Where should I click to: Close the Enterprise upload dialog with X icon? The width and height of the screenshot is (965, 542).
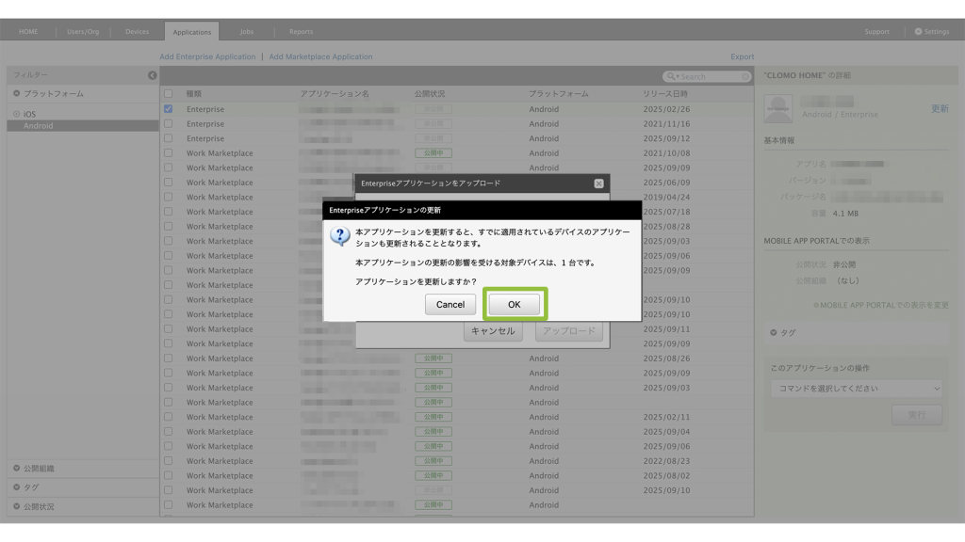coord(599,183)
